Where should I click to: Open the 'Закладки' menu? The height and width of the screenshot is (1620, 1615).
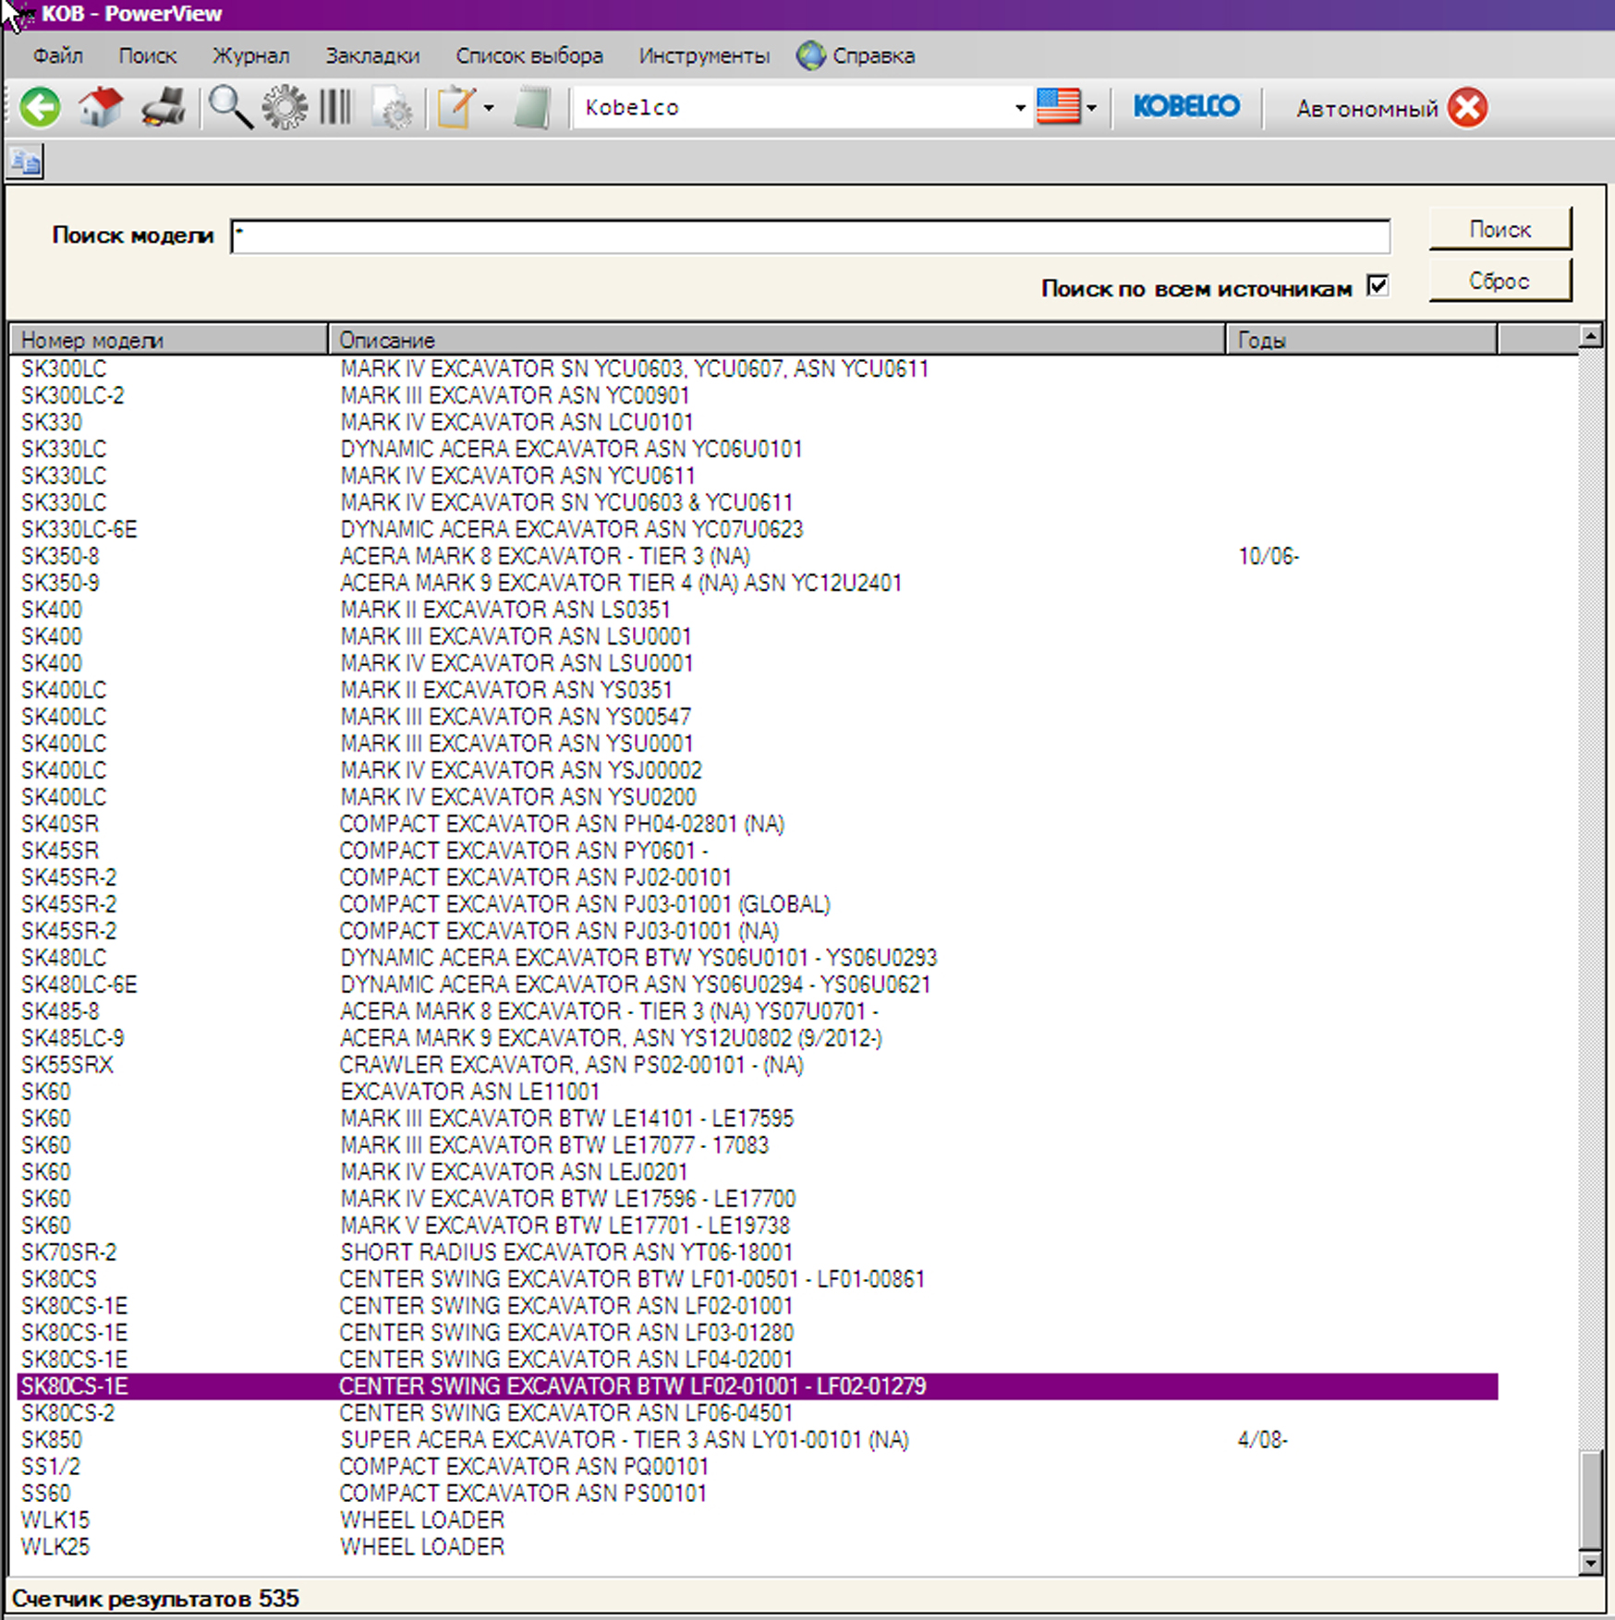click(372, 56)
